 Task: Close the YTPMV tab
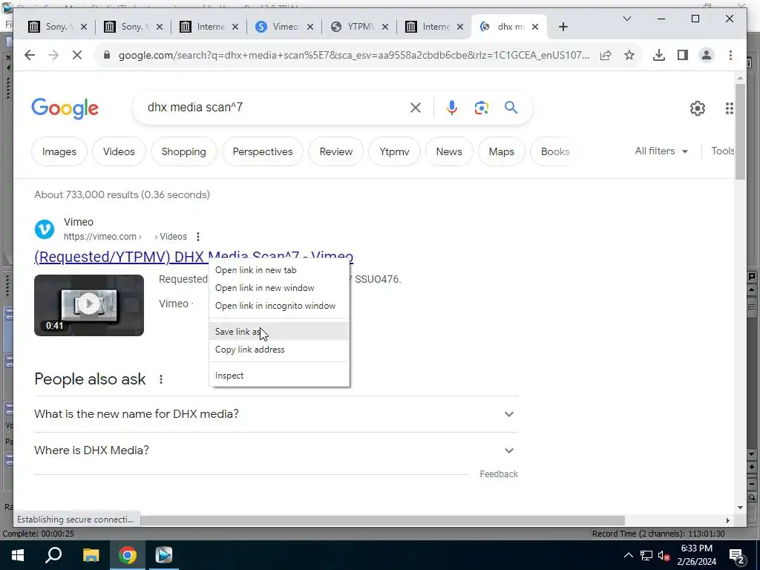click(385, 27)
